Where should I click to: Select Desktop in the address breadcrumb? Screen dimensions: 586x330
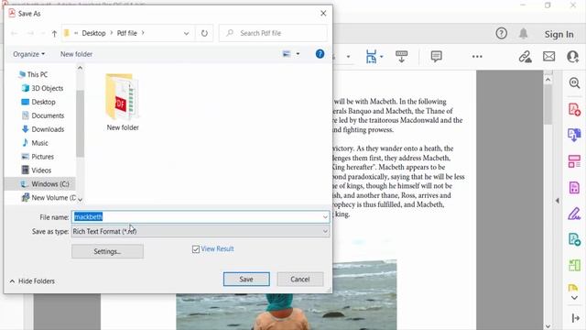click(93, 33)
